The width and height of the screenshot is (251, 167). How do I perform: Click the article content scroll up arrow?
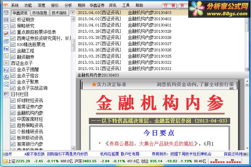[x=247, y=81]
